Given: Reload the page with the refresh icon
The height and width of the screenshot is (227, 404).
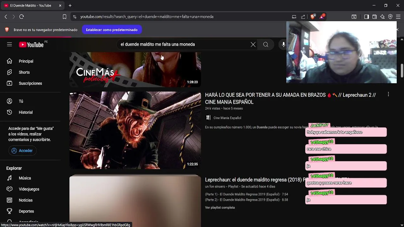Looking at the screenshot, I should pos(21,17).
